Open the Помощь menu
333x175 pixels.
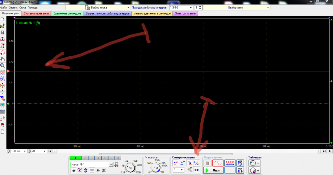(x=33, y=8)
